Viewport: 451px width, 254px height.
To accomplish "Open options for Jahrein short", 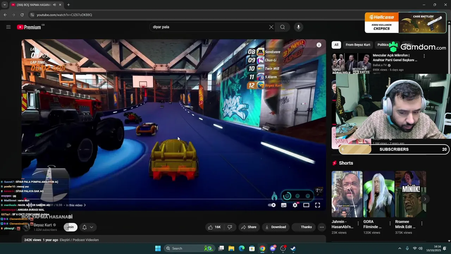I will (x=358, y=223).
